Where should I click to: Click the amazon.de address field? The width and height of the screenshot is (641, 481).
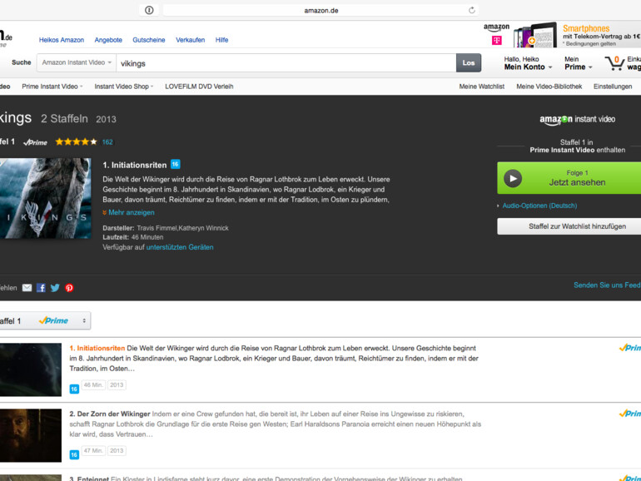click(x=320, y=10)
